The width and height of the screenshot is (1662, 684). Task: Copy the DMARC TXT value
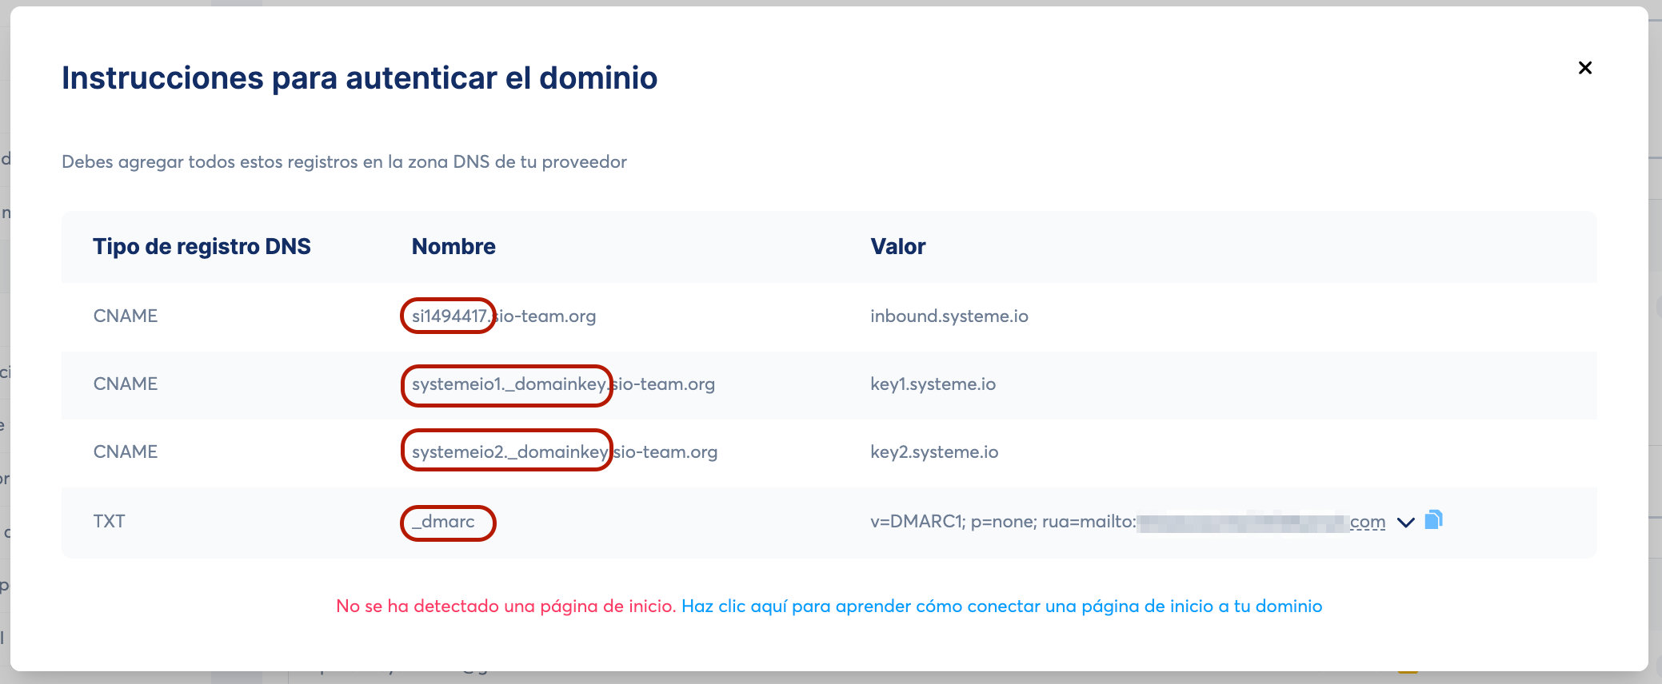(1434, 520)
